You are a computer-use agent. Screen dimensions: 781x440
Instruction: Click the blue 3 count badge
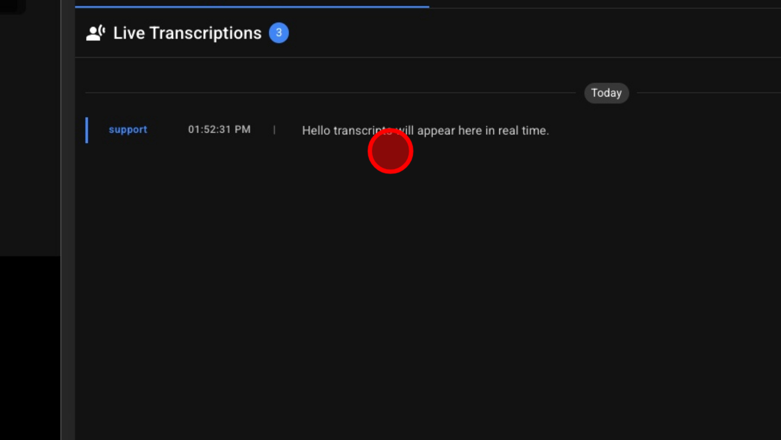(279, 33)
